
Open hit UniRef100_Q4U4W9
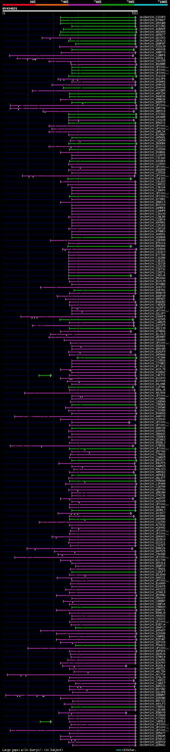pos(152,117)
